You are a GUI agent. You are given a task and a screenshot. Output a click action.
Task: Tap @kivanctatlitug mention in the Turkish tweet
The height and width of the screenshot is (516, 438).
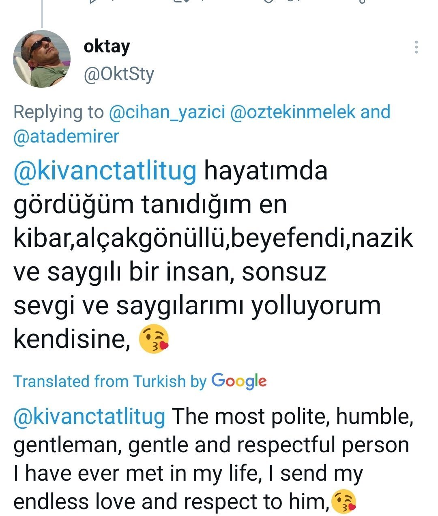click(x=105, y=171)
